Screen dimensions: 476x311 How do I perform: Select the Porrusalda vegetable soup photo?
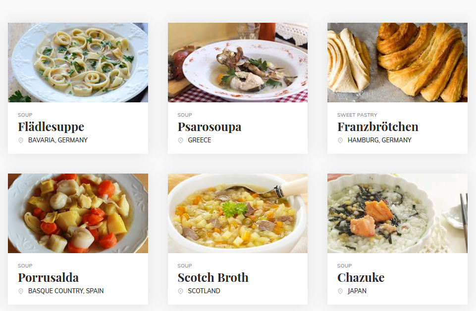click(x=78, y=213)
